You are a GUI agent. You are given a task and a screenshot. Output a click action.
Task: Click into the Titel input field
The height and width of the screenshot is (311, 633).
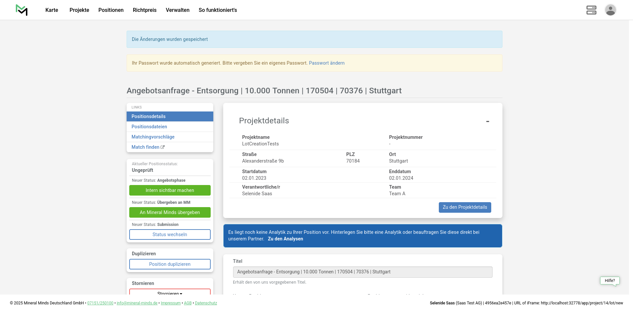point(362,272)
